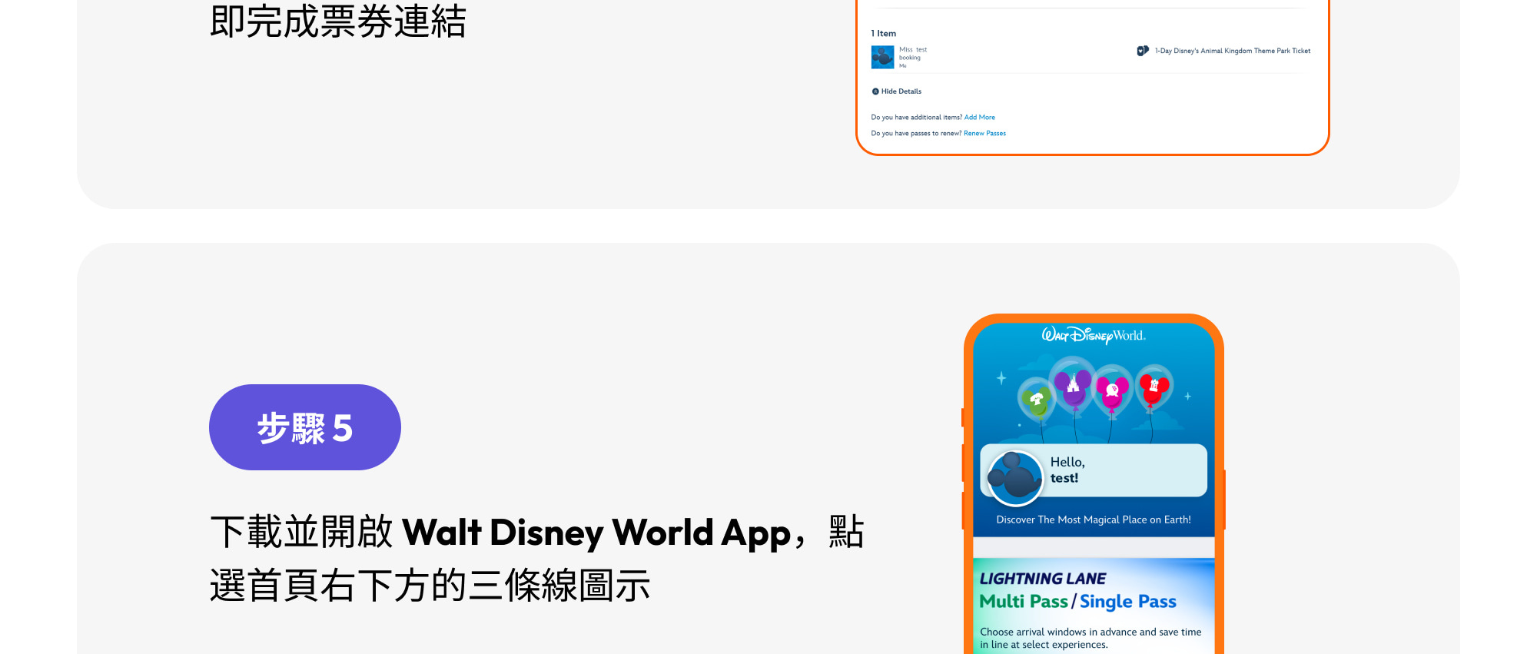Click the red Mickey balloon
The width and height of the screenshot is (1537, 654).
pyautogui.click(x=1154, y=388)
